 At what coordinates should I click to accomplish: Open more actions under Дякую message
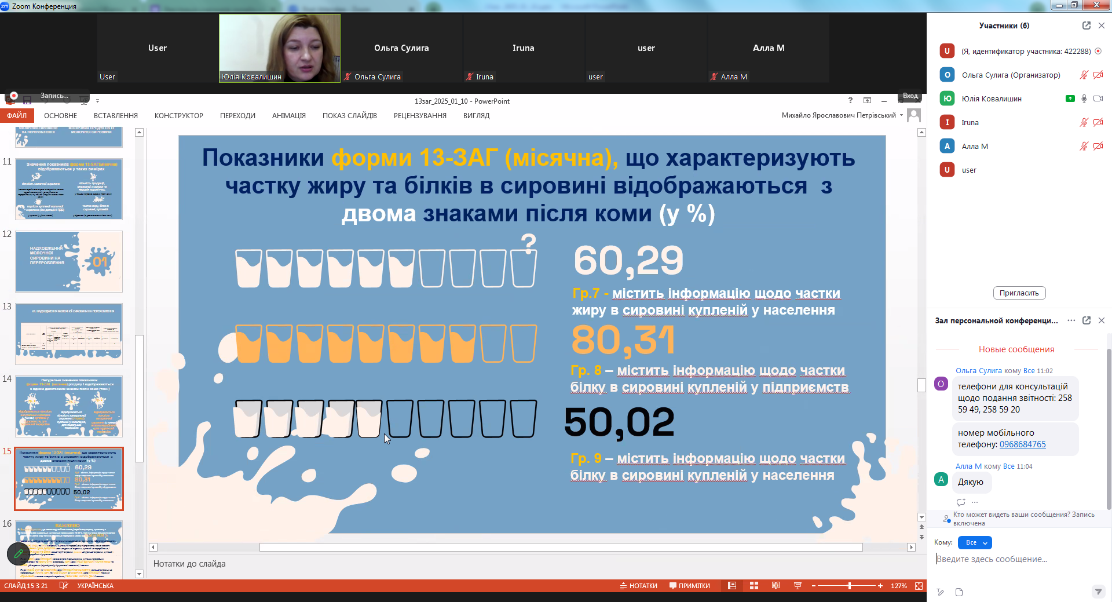975,502
